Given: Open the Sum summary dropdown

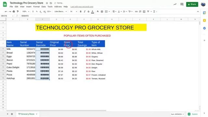Looking at the screenshot, I should 177,114.
